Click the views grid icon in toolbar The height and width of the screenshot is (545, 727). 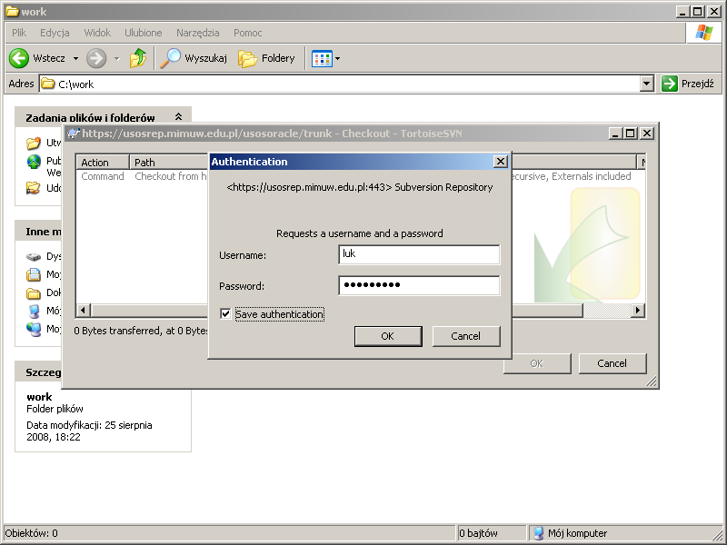[x=322, y=58]
